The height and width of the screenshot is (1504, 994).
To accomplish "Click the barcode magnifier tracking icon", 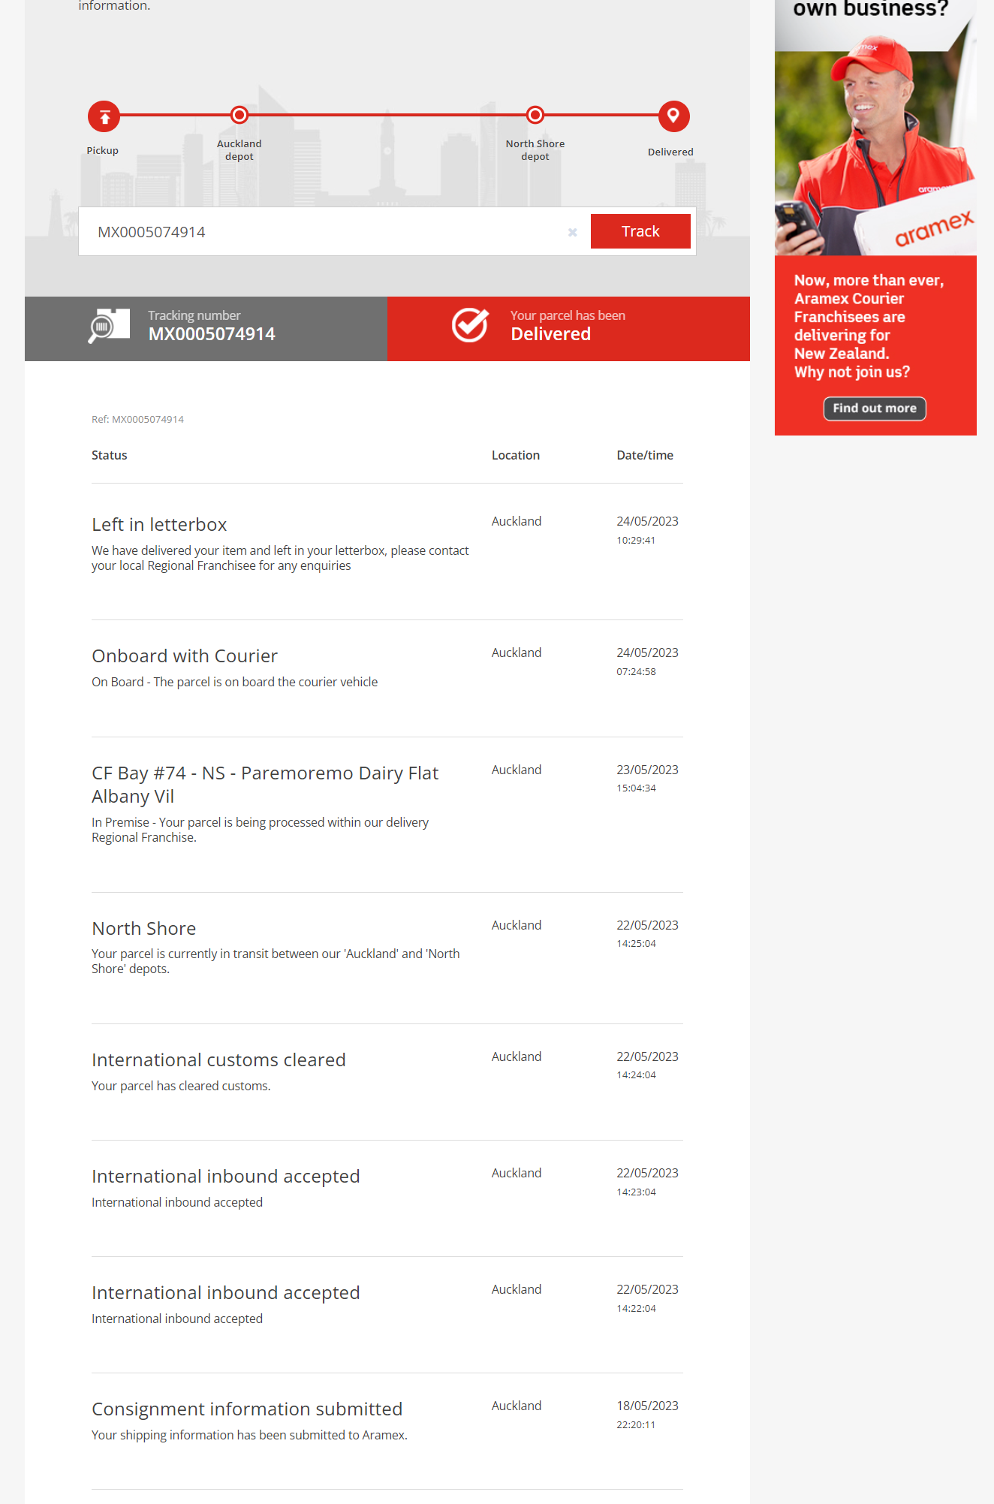I will (x=109, y=327).
